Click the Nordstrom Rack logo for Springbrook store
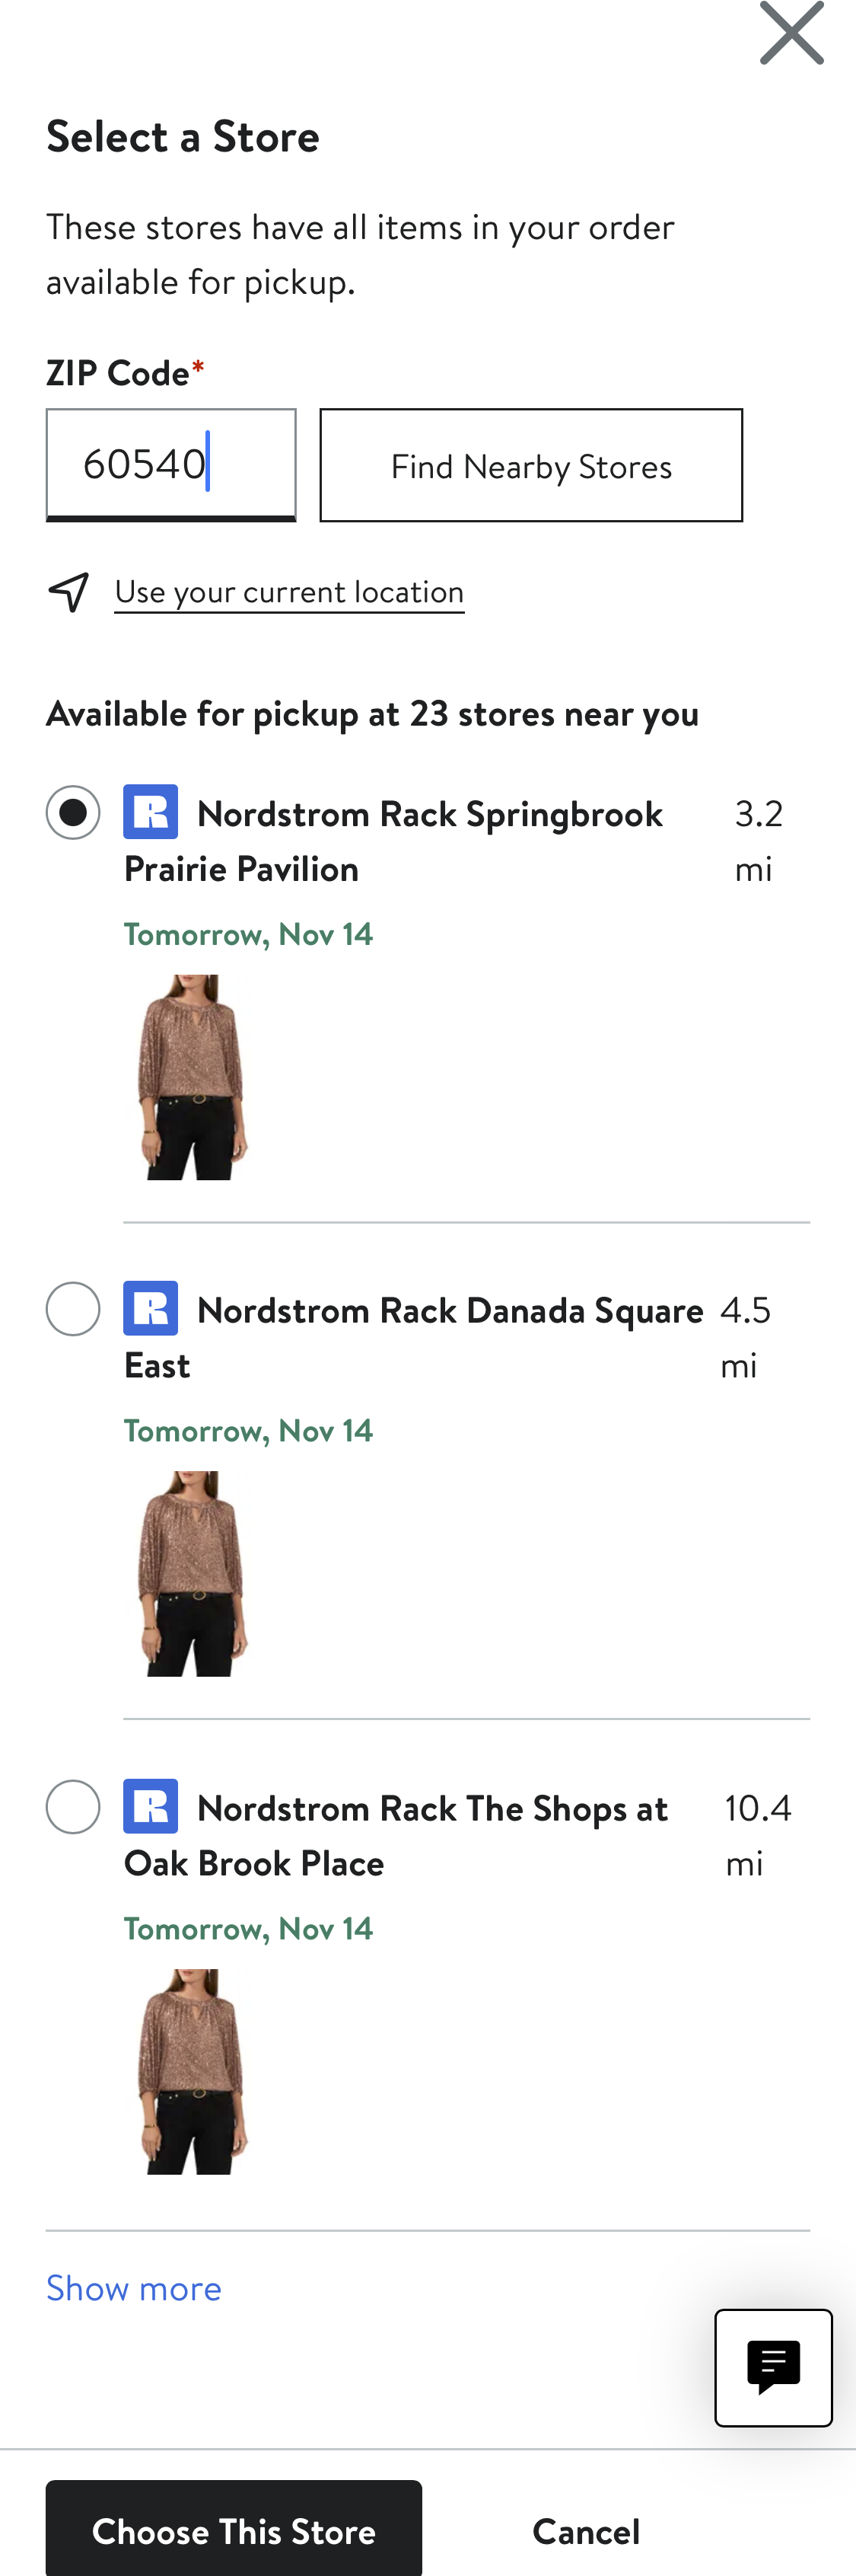 (x=151, y=812)
